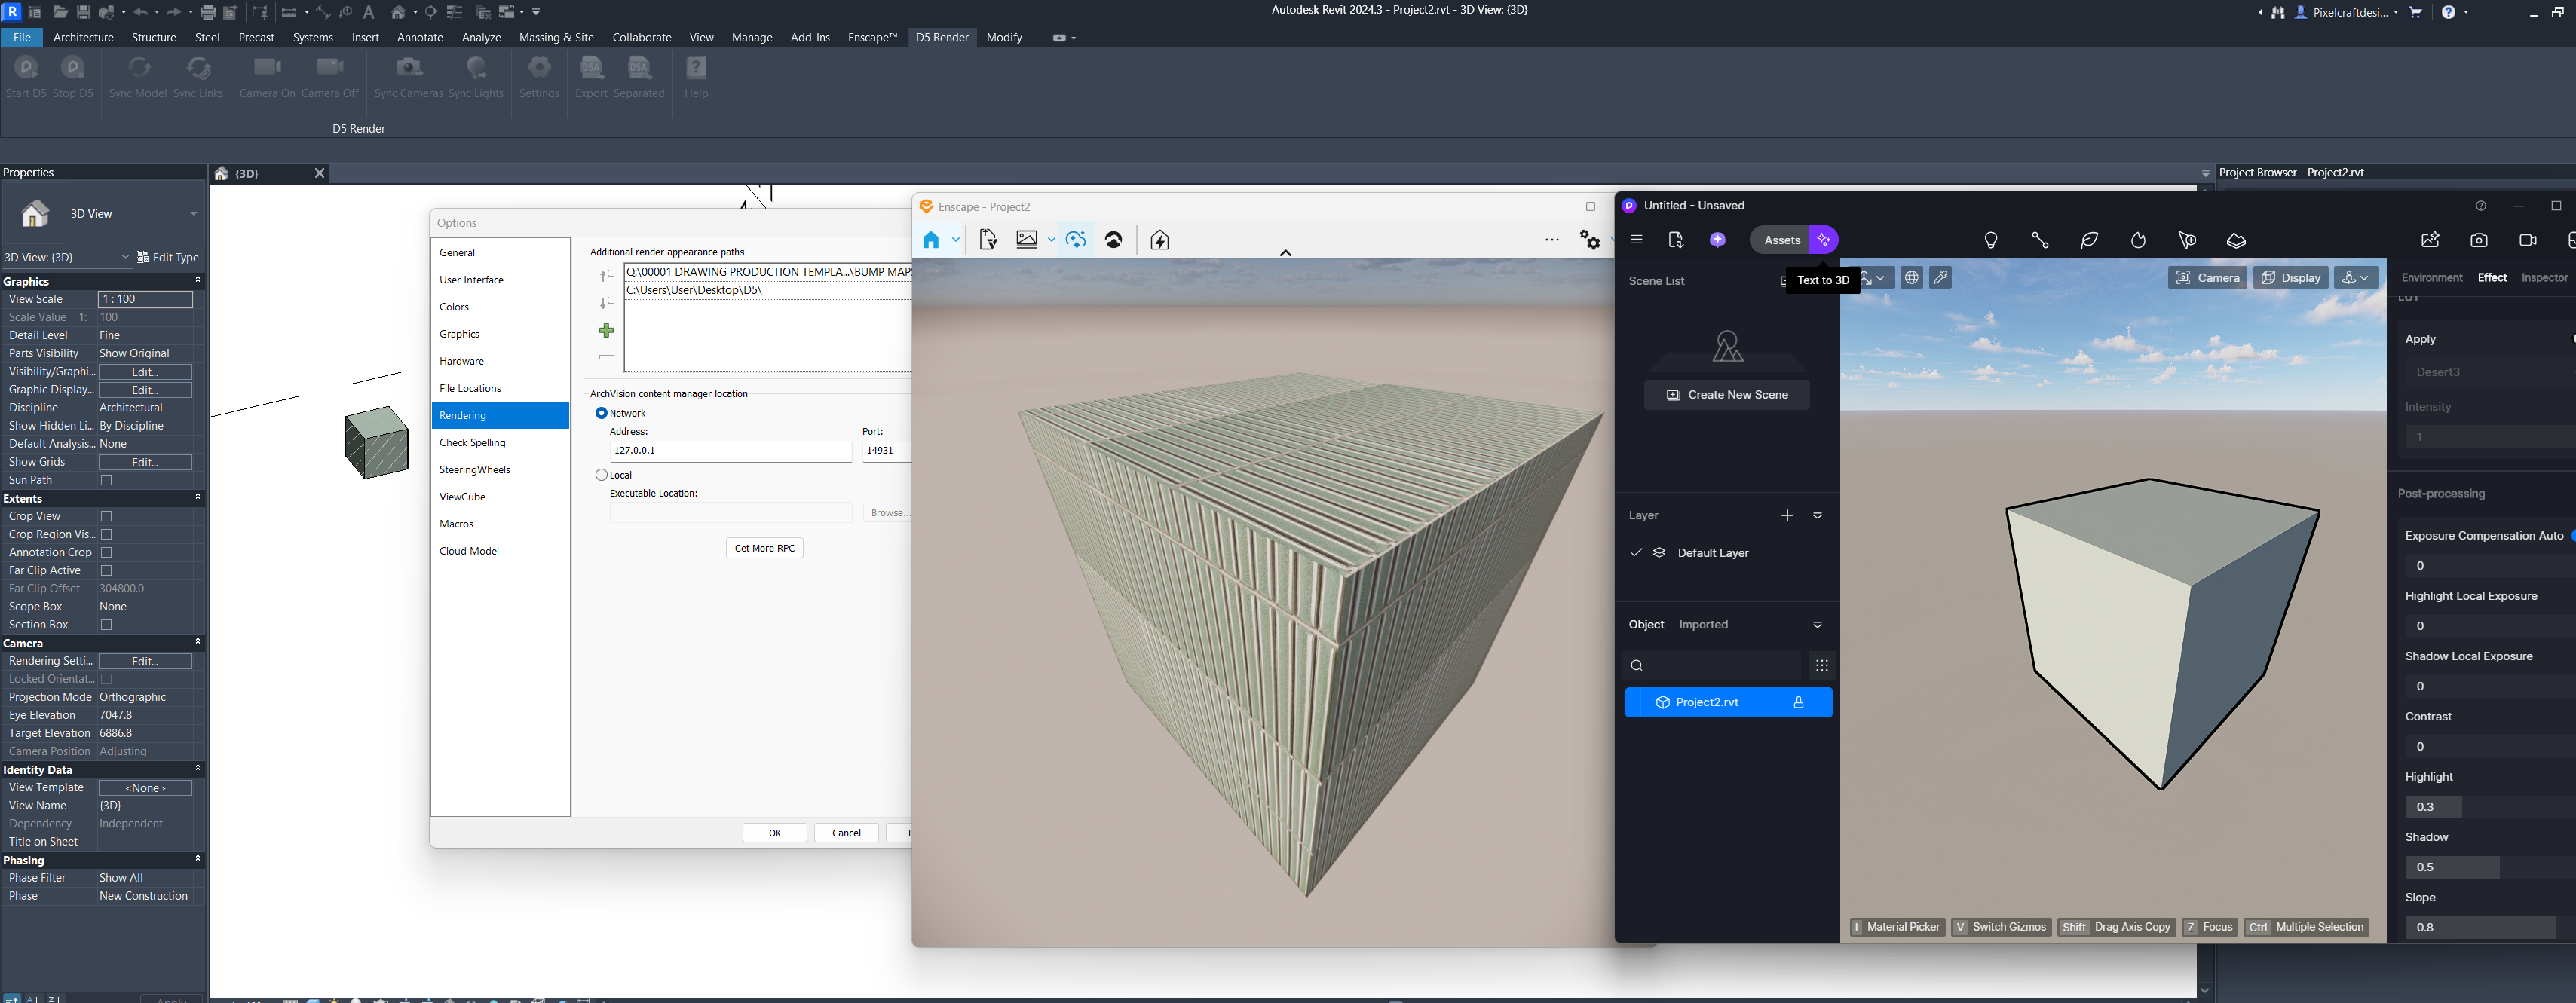
Task: Click the D5 Display viewport button
Action: [x=2290, y=277]
